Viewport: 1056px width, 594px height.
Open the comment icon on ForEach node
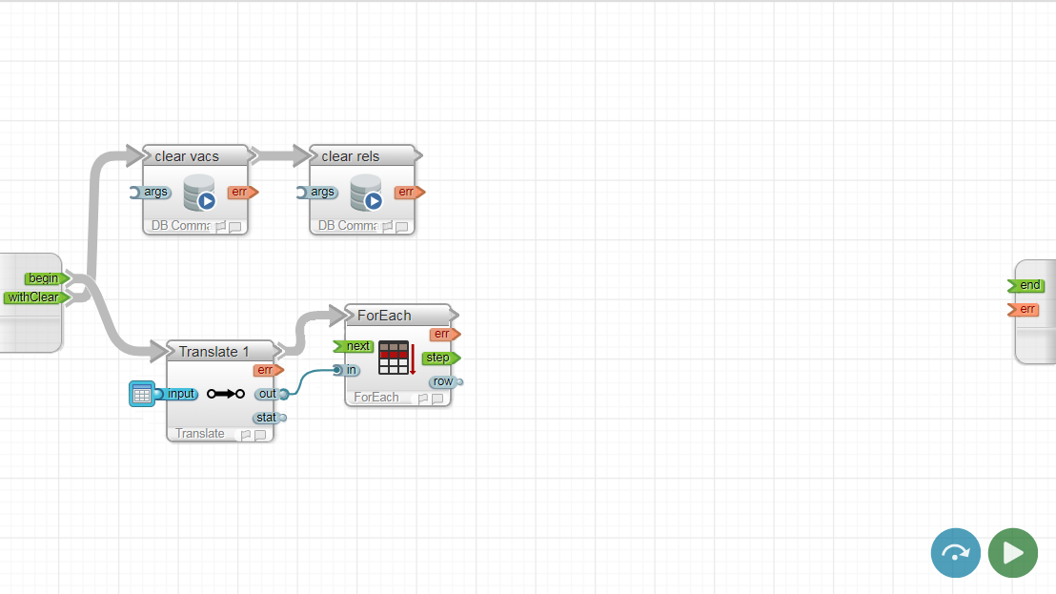437,399
